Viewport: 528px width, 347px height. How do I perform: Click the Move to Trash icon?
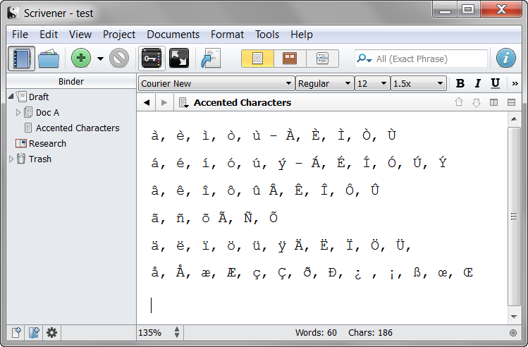119,59
